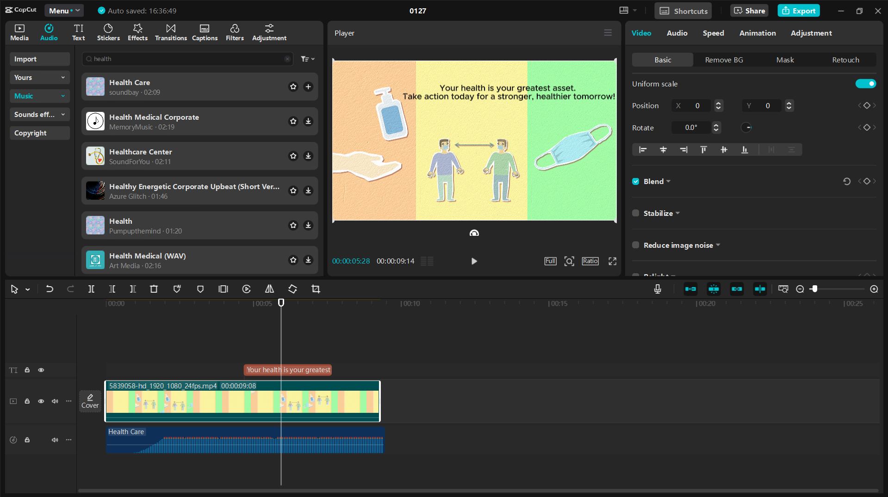Image resolution: width=888 pixels, height=497 pixels.
Task: Open the Stickers panel
Action: 108,32
